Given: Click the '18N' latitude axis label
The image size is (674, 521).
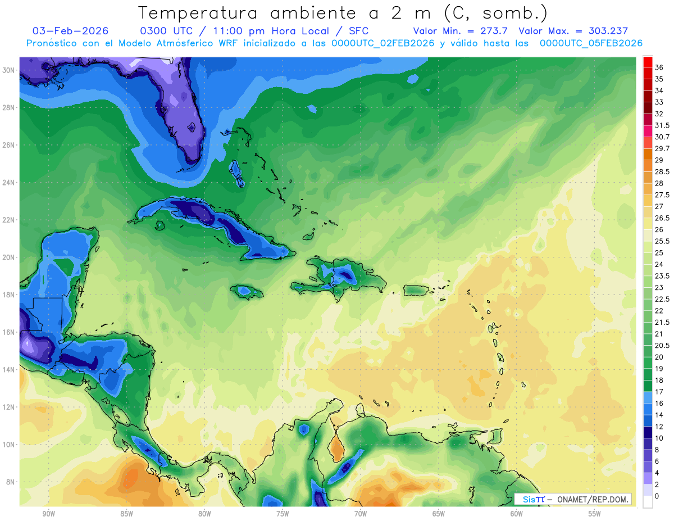Looking at the screenshot, I should (x=10, y=295).
